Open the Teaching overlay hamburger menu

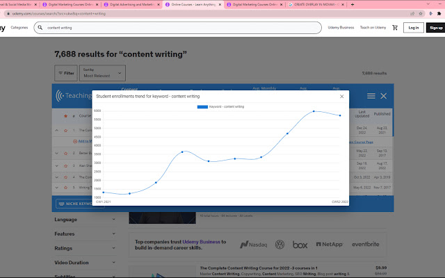(371, 96)
